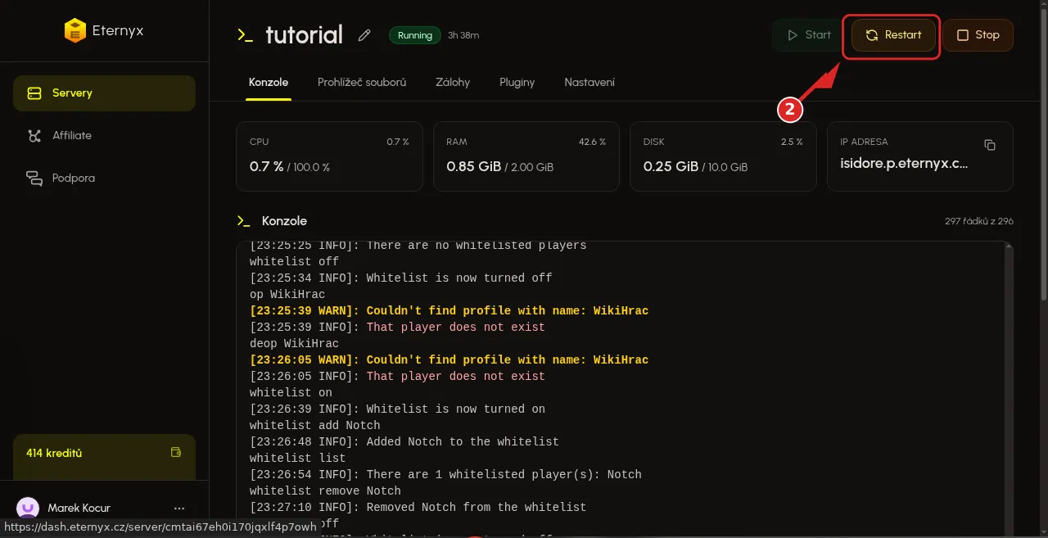Select 'Whitelist is now turned on' line
Screen dimensions: 1048x538
pyautogui.click(x=397, y=409)
